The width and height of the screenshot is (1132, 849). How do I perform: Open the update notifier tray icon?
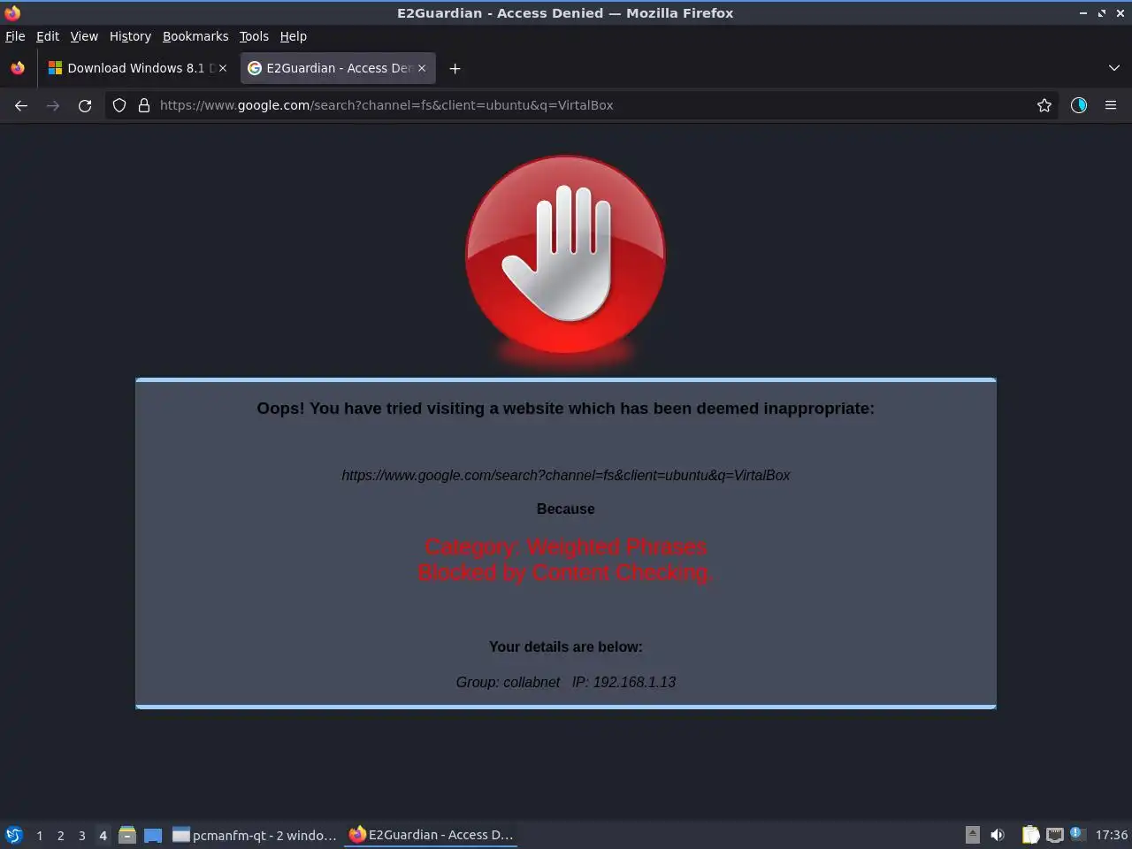click(x=1076, y=833)
